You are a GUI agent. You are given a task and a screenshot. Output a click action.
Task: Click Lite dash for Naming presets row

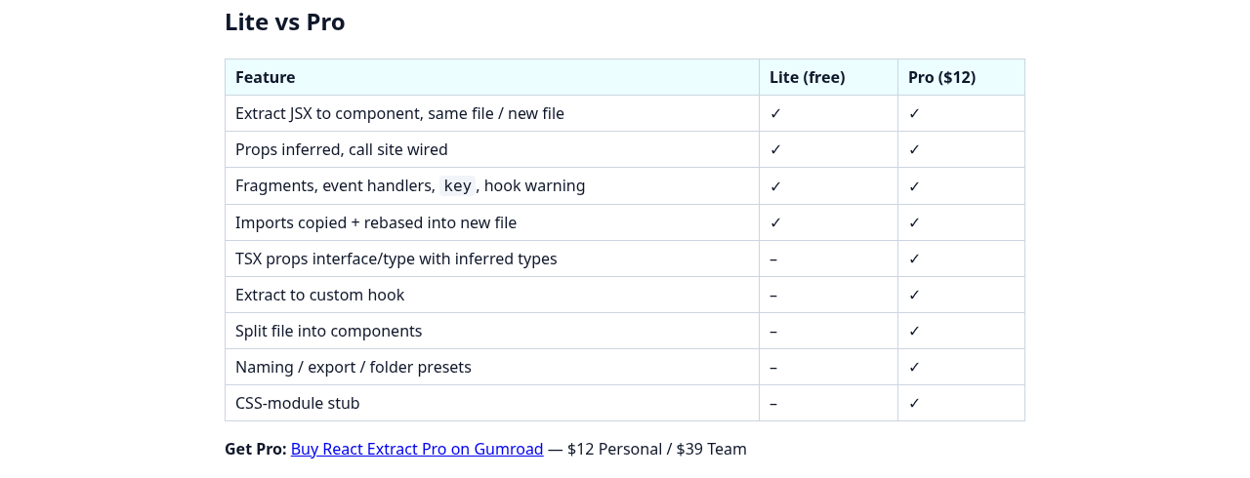[x=773, y=367]
